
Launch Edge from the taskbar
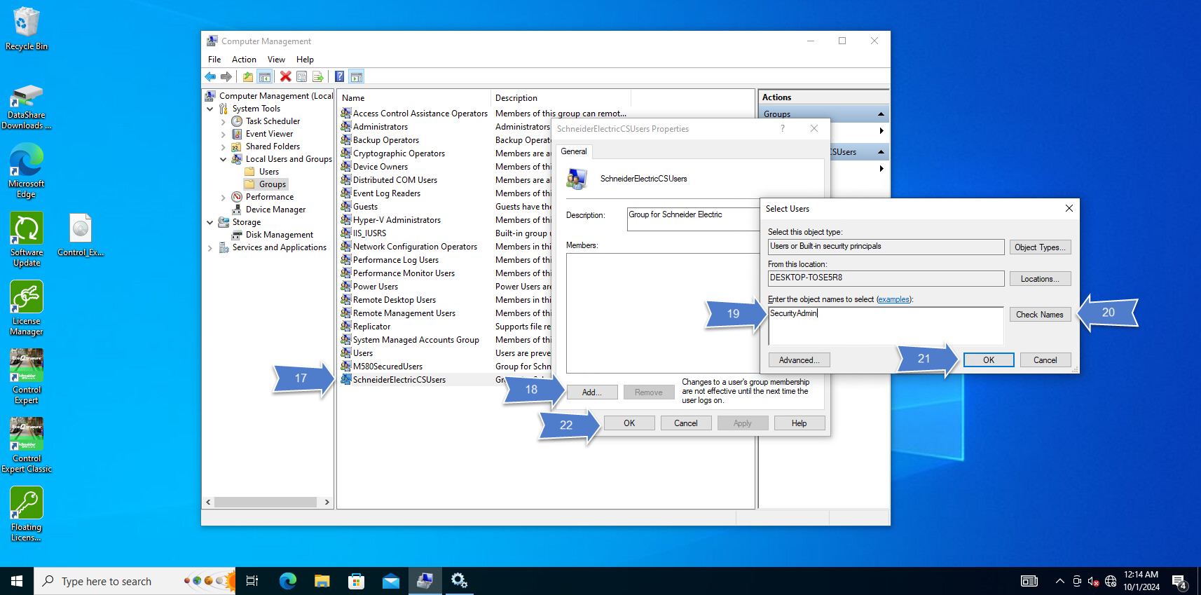pos(287,581)
